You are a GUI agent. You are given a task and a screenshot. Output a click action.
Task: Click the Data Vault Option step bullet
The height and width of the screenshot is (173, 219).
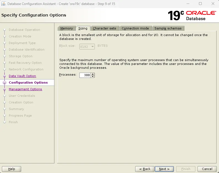[4, 76]
